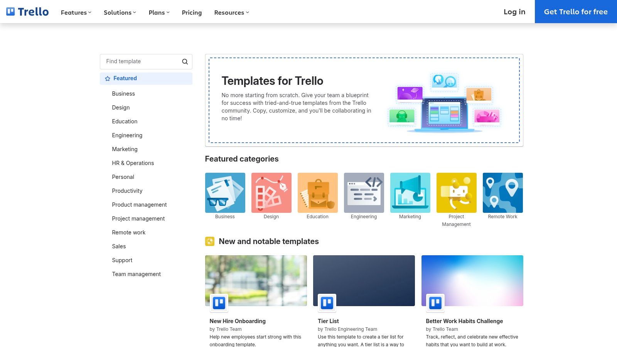Screen dimensions: 617x347
Task: Click the Marketing megaphone category icon
Action: 410,192
